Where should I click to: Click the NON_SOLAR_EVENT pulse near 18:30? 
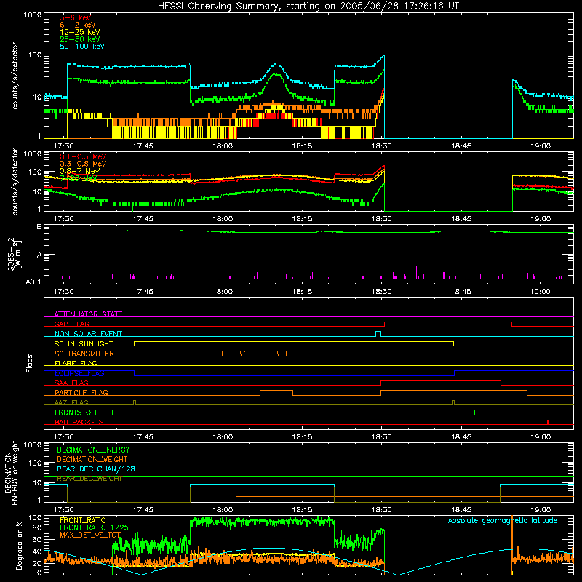[378, 334]
